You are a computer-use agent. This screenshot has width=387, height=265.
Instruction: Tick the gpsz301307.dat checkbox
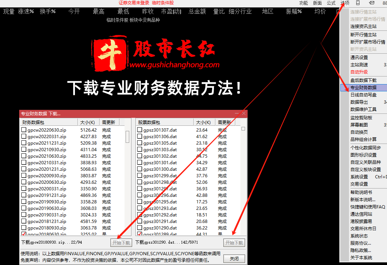point(139,129)
